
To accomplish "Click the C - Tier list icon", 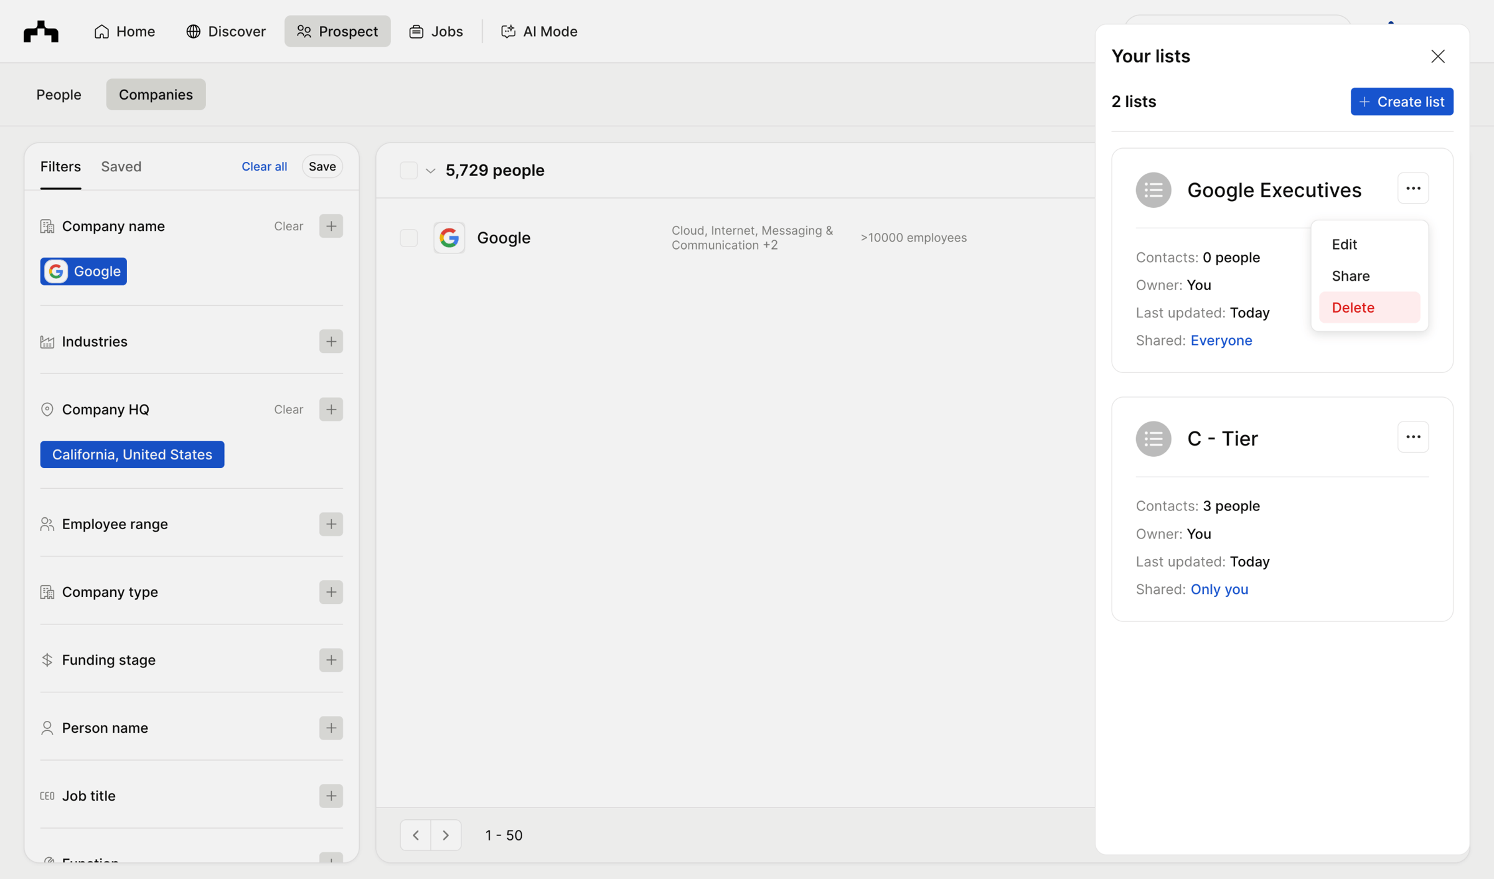I will click(1153, 439).
